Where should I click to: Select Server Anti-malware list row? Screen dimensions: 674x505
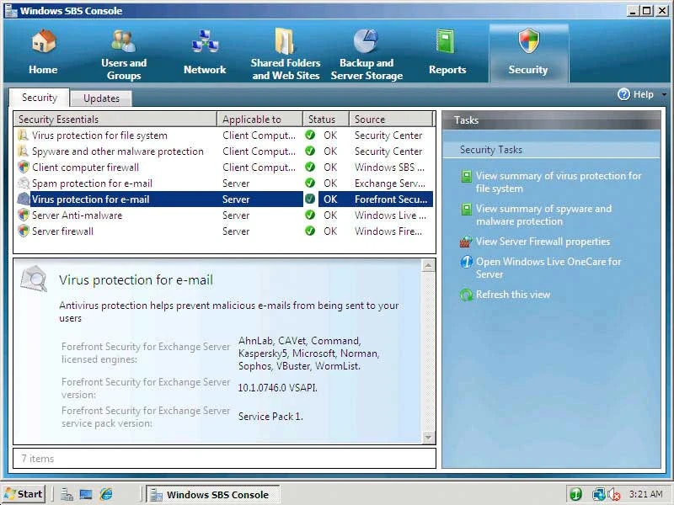pyautogui.click(x=223, y=215)
